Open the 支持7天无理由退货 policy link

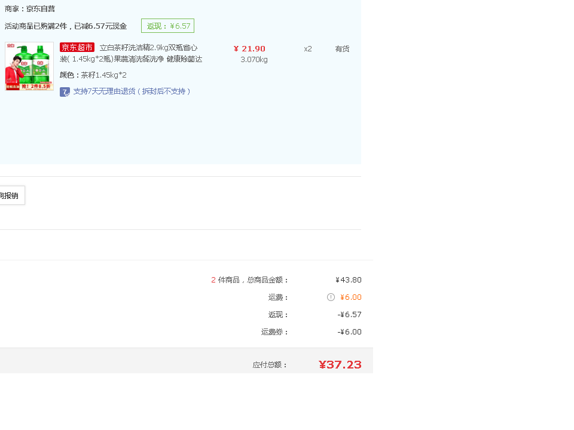coord(132,91)
